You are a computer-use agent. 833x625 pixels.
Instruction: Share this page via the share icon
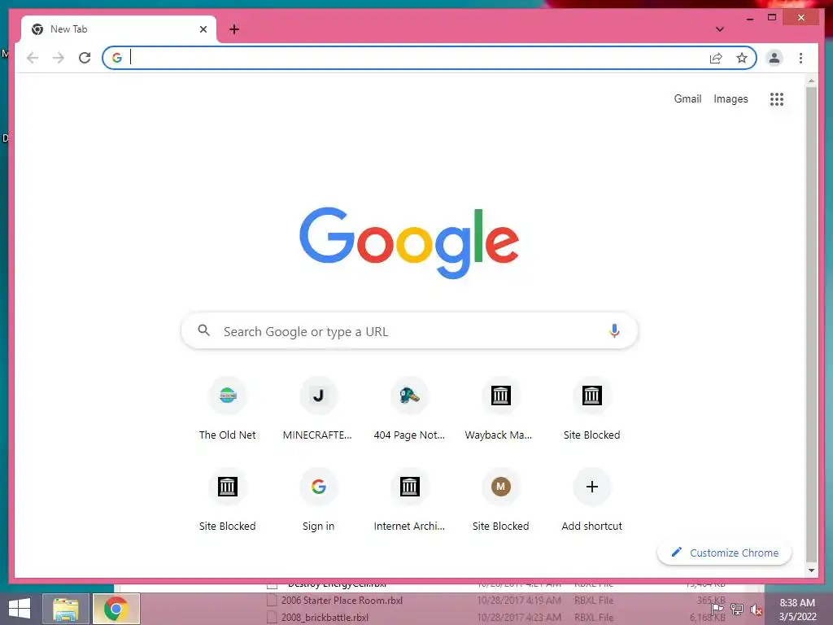point(716,58)
